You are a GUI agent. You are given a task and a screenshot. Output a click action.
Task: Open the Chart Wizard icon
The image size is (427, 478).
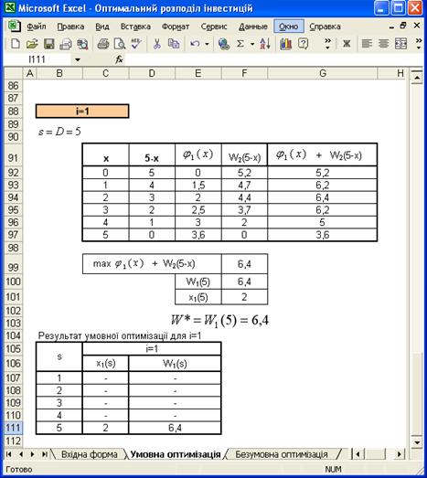(285, 44)
